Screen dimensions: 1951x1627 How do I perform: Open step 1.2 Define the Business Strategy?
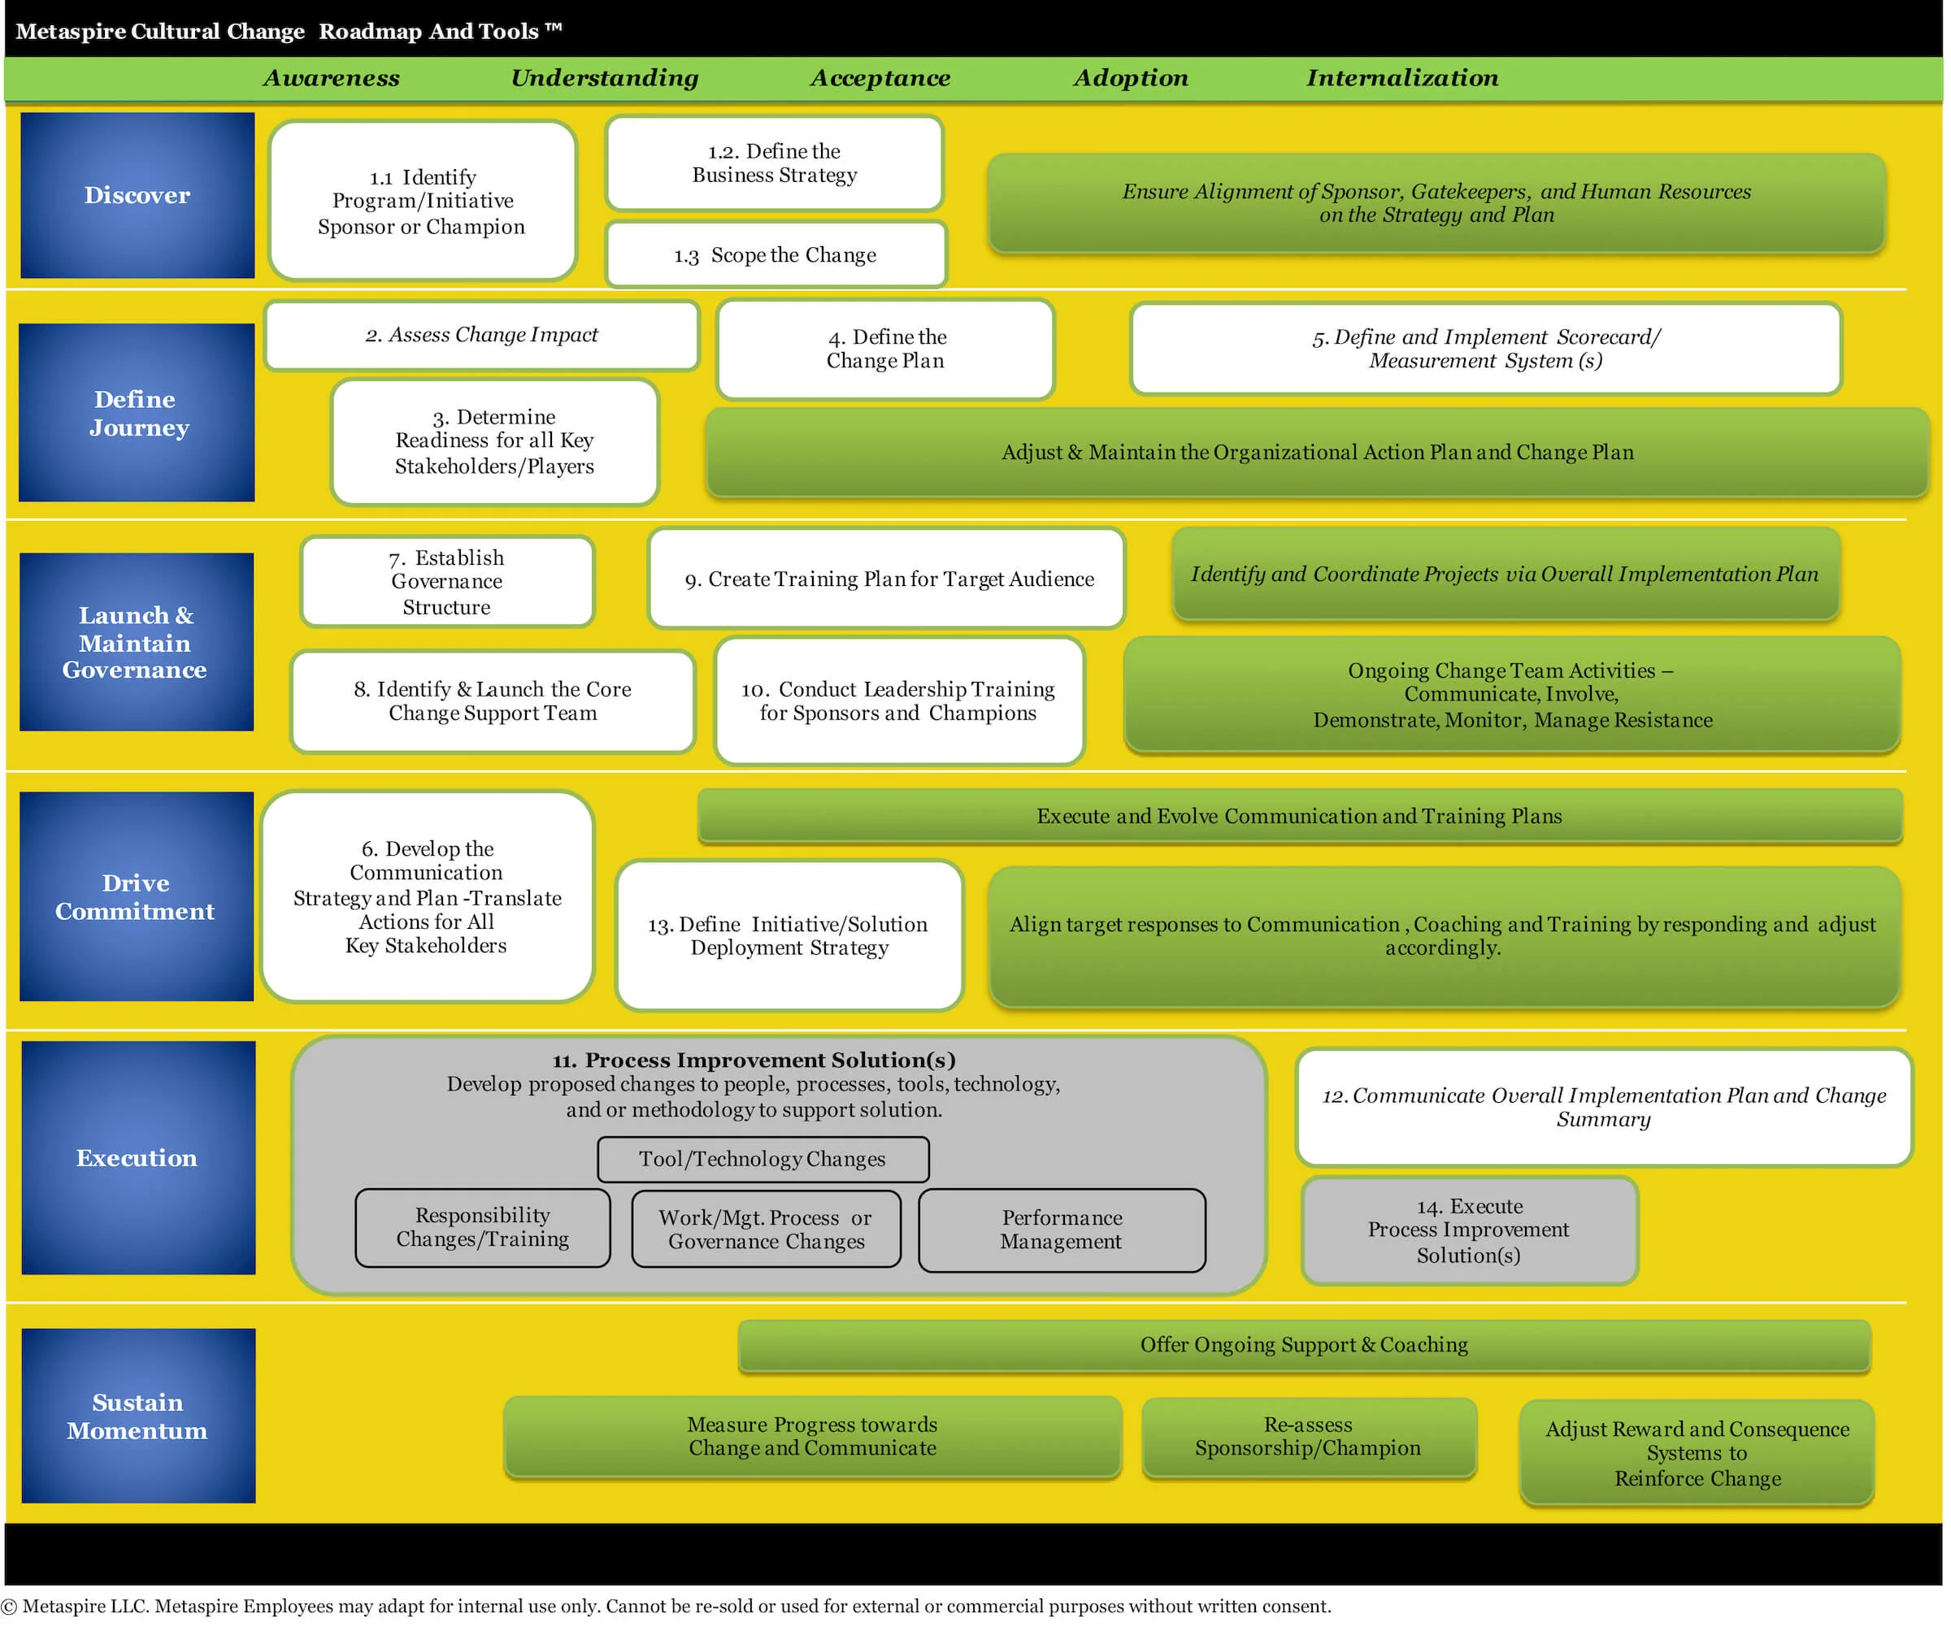tap(775, 163)
